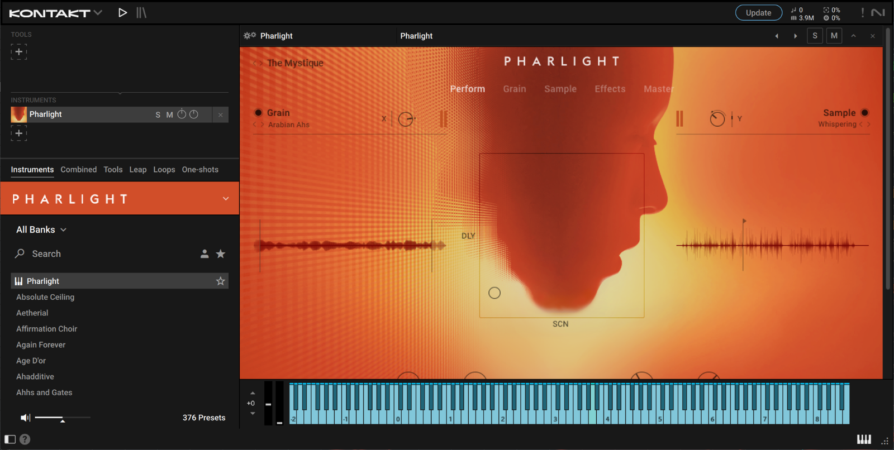
Task: Switch to the Tools browser tab
Action: coord(113,170)
